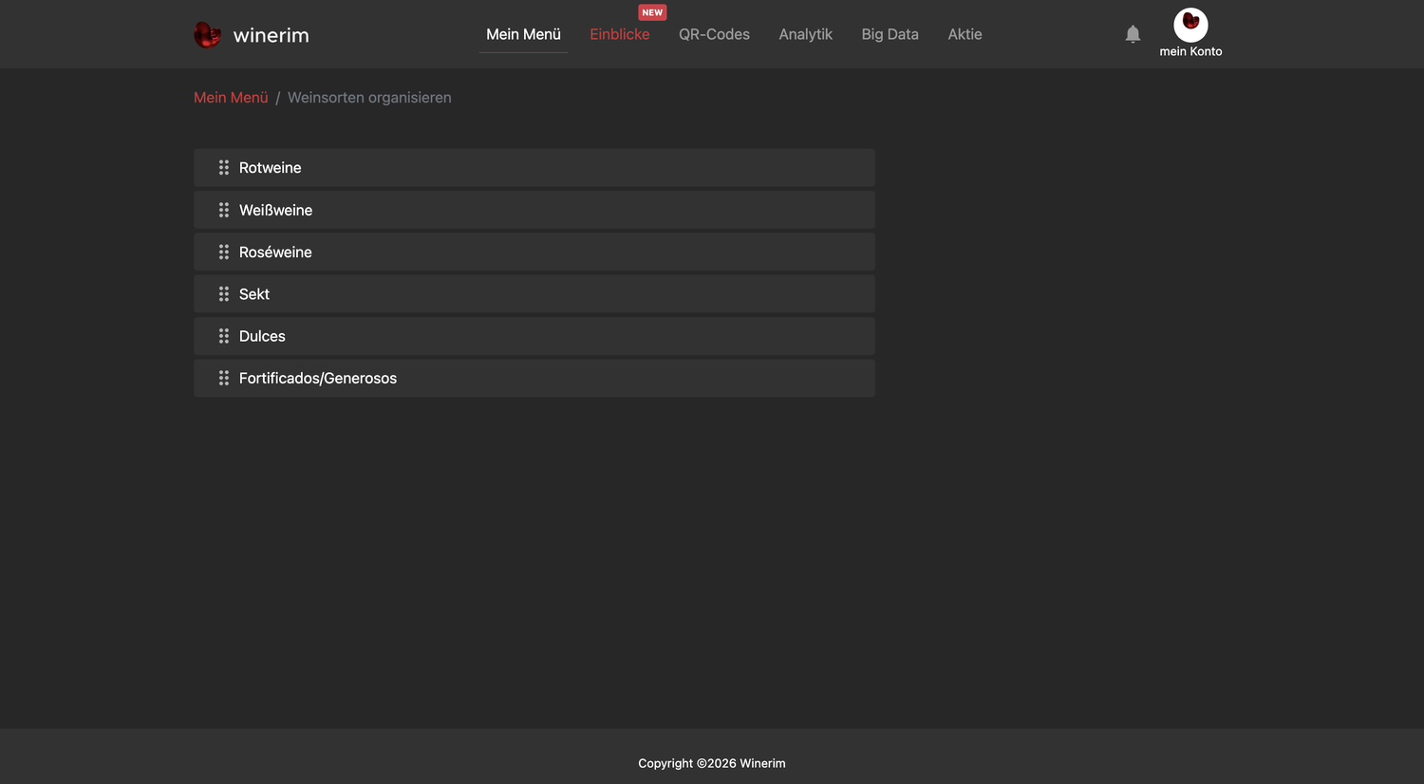
Task: Click the winerim logo icon
Action: coord(207,35)
